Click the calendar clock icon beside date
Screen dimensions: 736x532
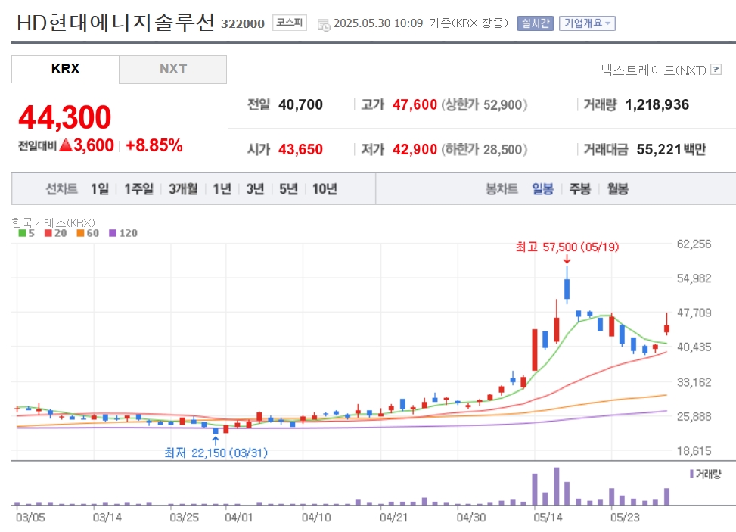(x=323, y=24)
